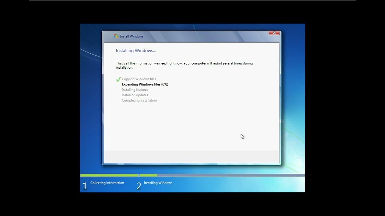Screen dimensions: 385x216
Task: Click the 'That's all the information we need' message
Action: pos(184,65)
